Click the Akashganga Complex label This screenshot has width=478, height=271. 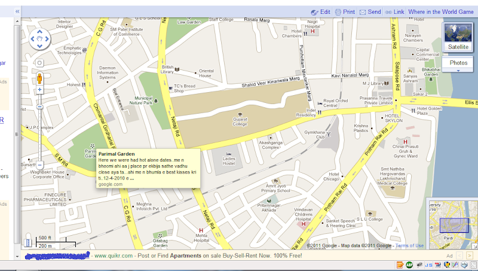271,145
